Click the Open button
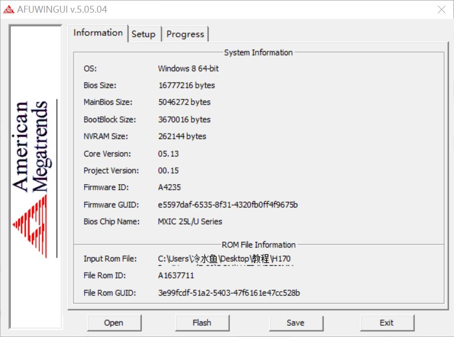 tap(114, 323)
